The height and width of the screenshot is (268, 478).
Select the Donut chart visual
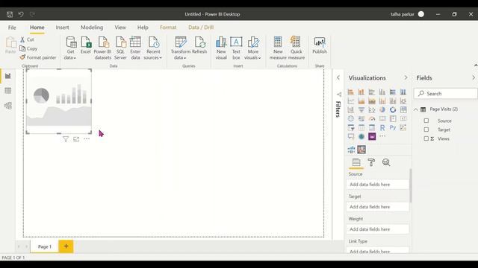click(393, 109)
